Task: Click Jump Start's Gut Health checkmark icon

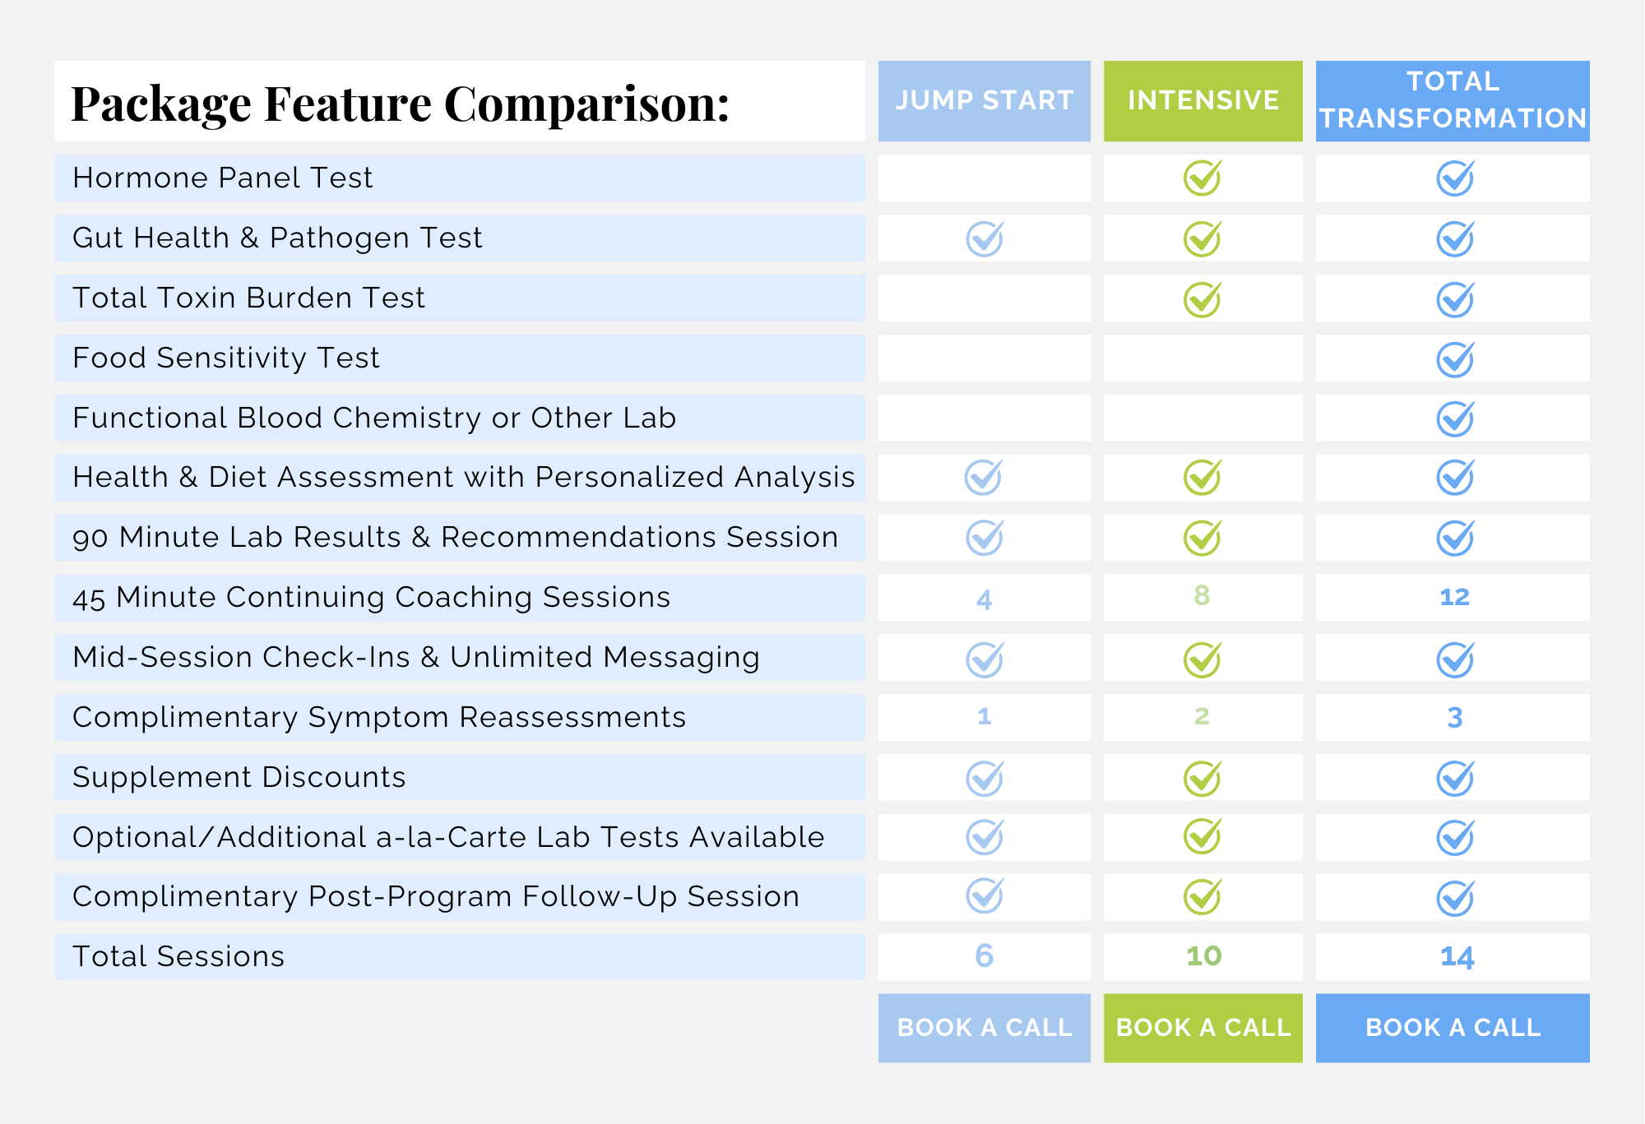Action: pos(984,239)
